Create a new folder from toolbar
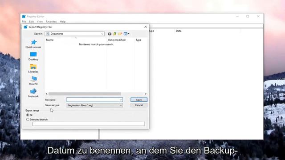The width and height of the screenshot is (285, 160). click(120, 34)
